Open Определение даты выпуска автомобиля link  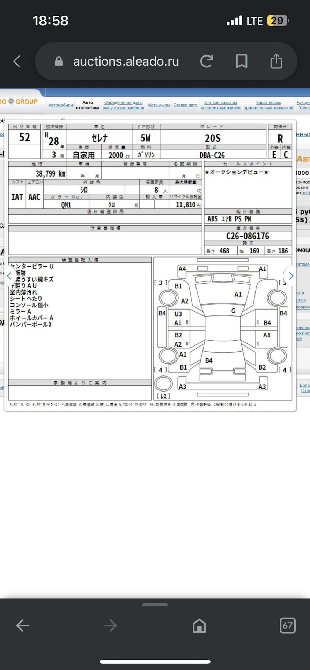123,105
